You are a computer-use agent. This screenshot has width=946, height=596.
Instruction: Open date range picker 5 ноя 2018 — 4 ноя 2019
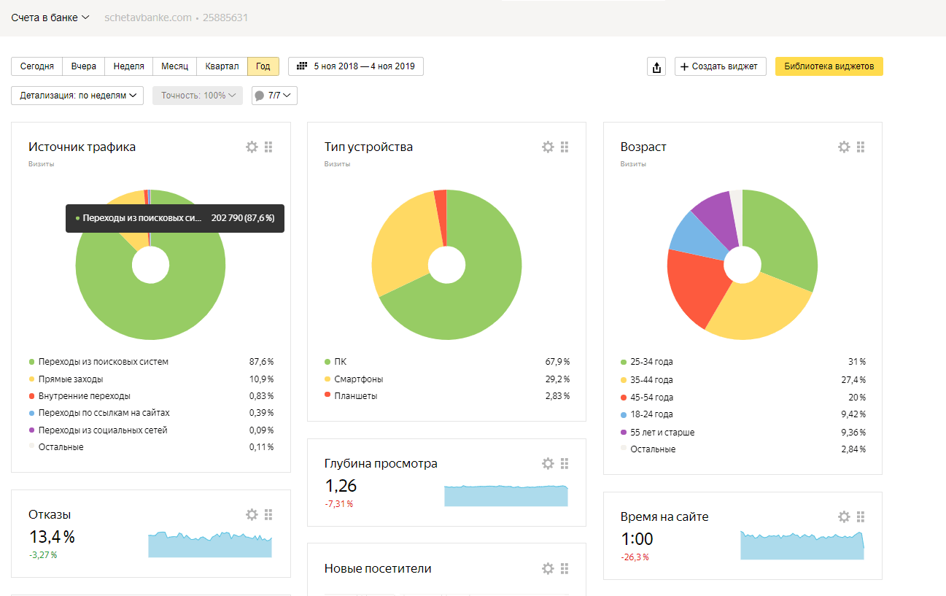pyautogui.click(x=356, y=66)
